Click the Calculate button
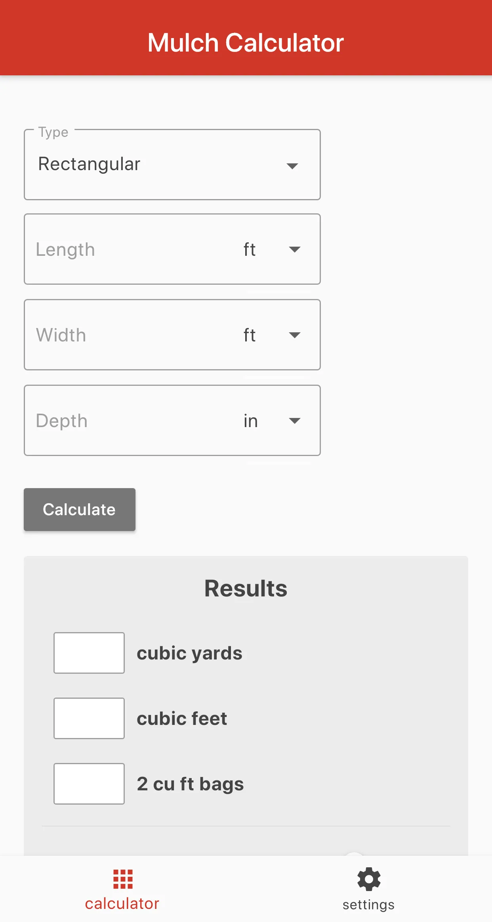 80,510
